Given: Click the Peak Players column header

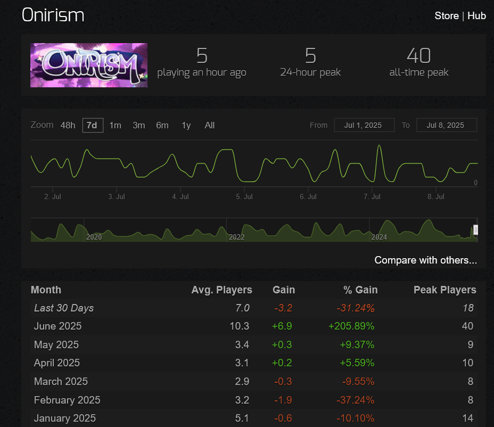Looking at the screenshot, I should 445,290.
